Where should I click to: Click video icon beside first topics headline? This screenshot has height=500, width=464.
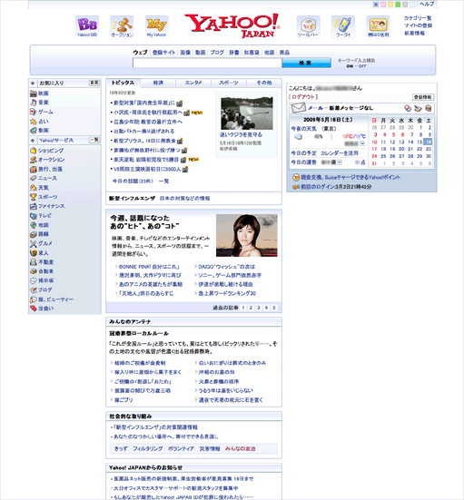(x=180, y=103)
